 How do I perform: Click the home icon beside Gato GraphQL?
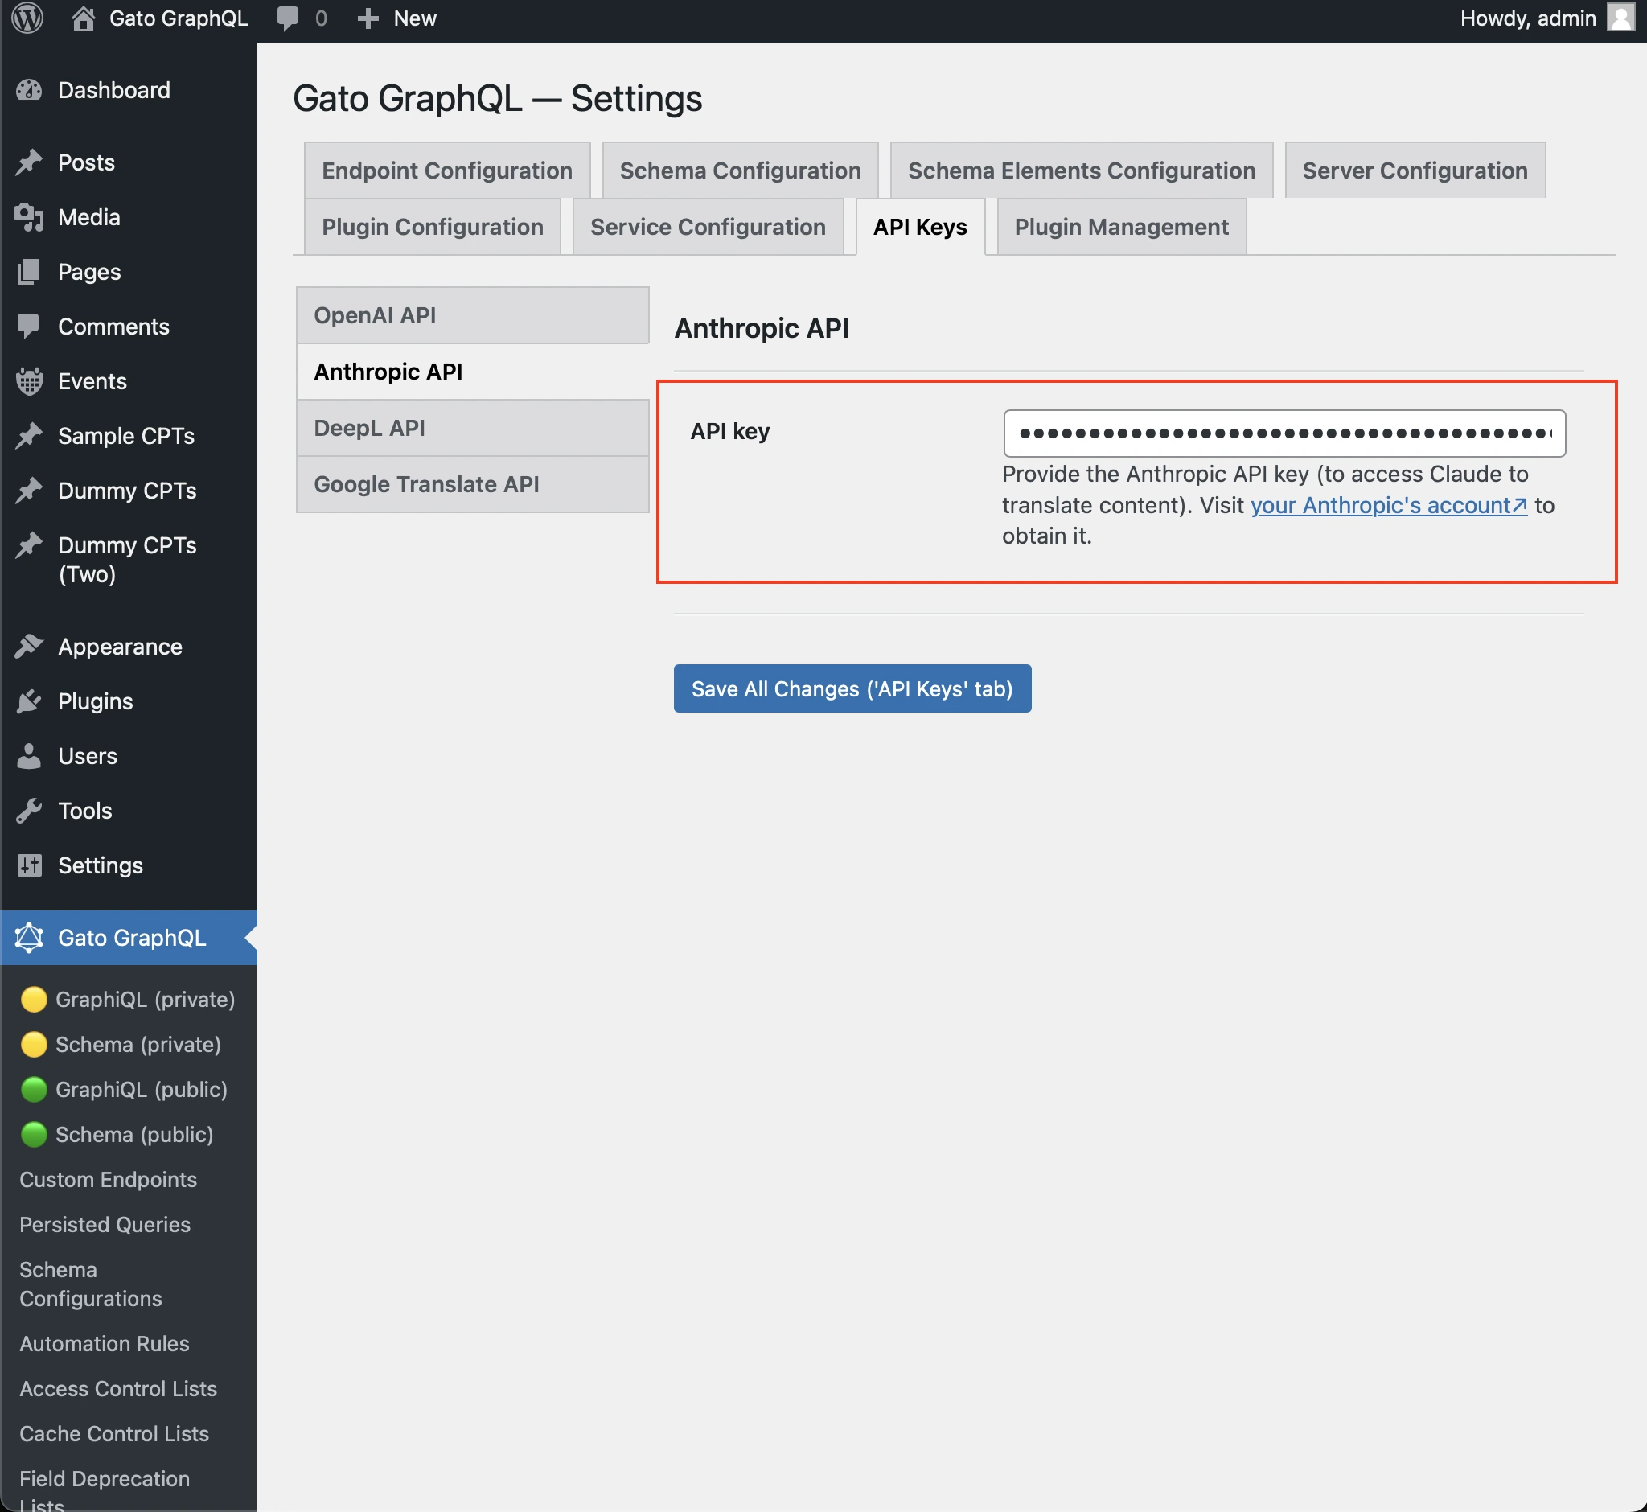click(83, 18)
